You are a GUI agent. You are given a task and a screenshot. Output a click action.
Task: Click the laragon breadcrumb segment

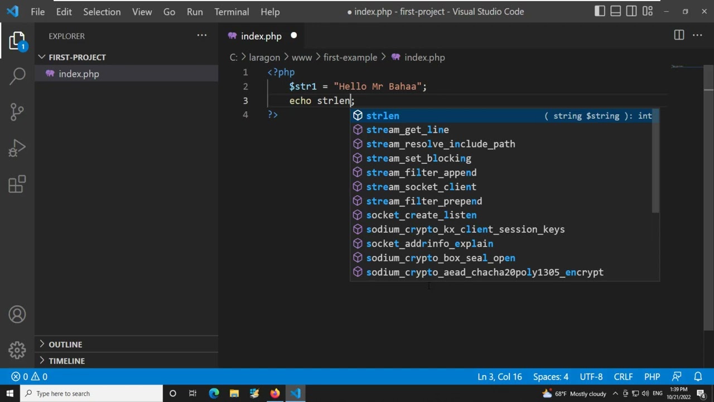(264, 58)
